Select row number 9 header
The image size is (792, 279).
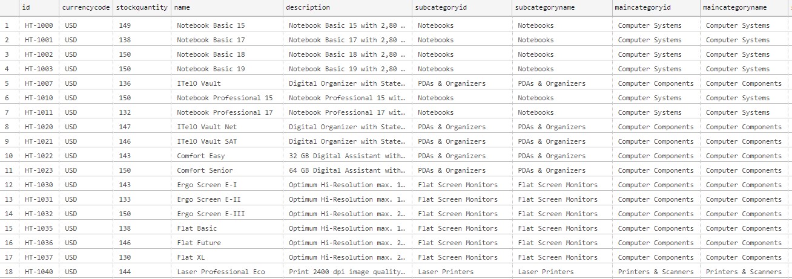pyautogui.click(x=9, y=141)
